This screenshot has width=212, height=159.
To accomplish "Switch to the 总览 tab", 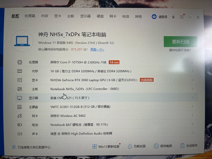I will point(15,16).
